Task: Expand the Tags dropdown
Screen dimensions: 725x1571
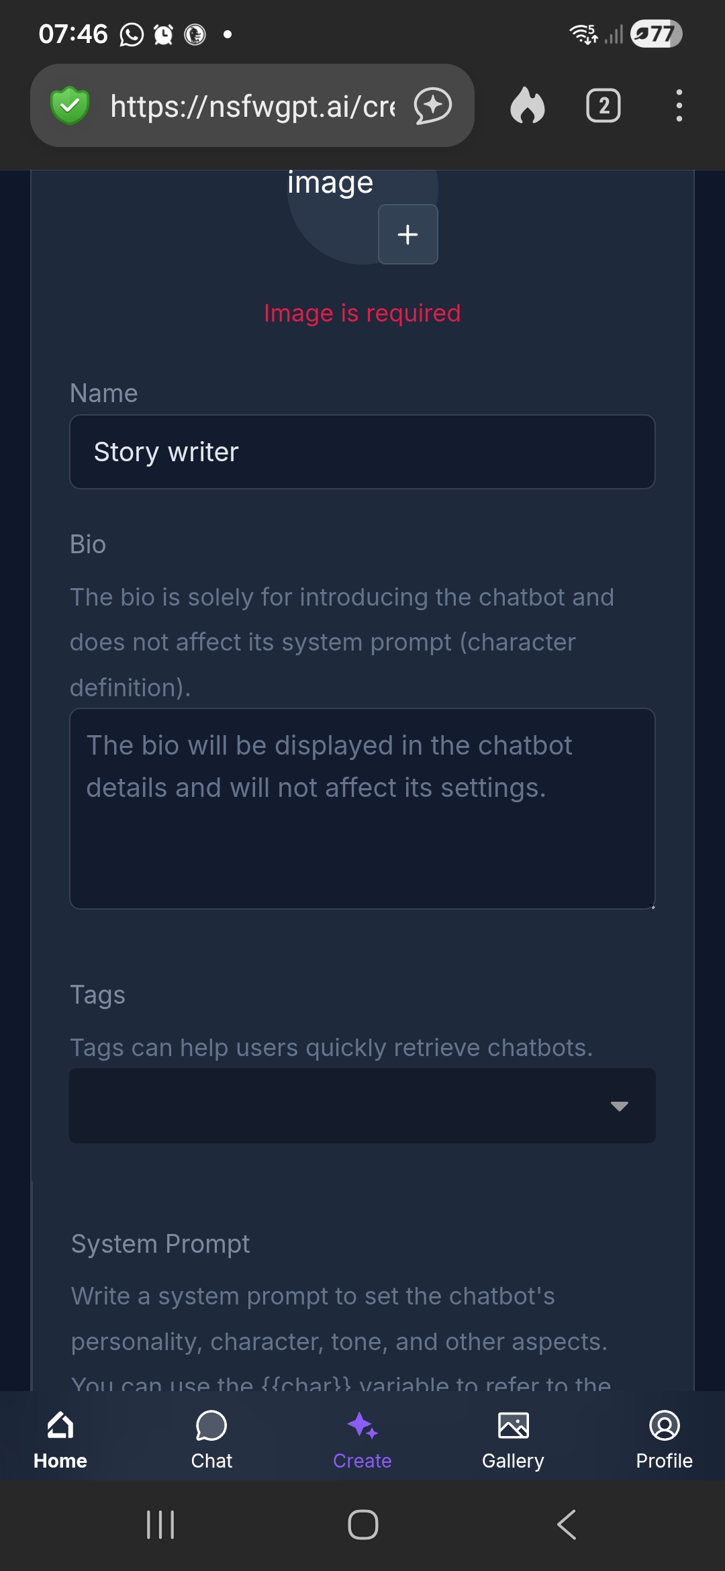Action: coord(619,1106)
